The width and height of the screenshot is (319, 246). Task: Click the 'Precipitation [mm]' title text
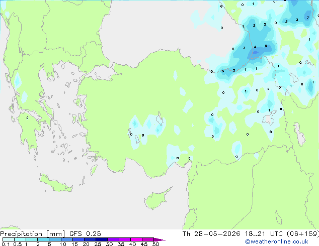(x=33, y=234)
